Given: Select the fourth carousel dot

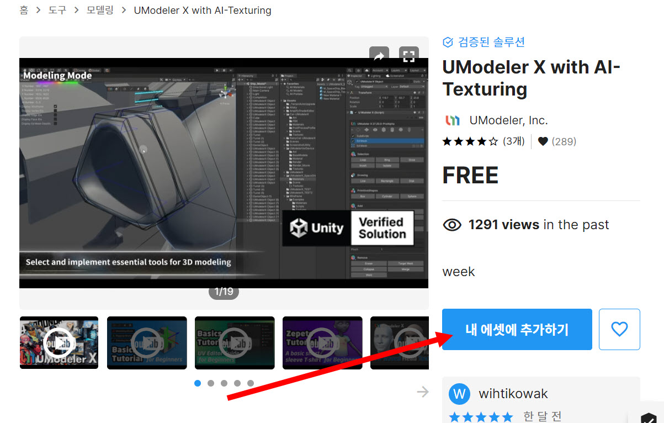Looking at the screenshot, I should click(x=237, y=383).
